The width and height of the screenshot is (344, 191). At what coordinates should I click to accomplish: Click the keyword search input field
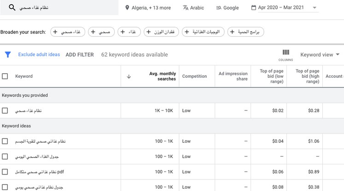[x=59, y=7]
